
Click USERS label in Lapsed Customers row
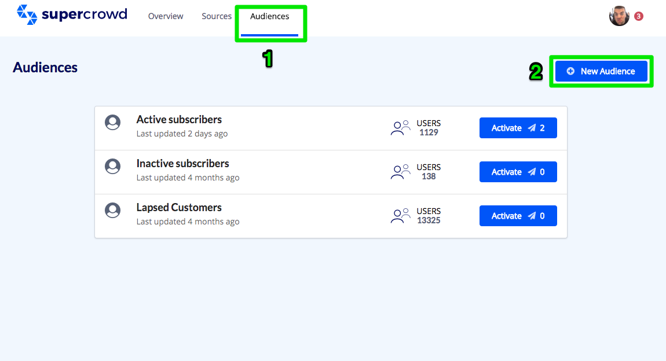429,211
